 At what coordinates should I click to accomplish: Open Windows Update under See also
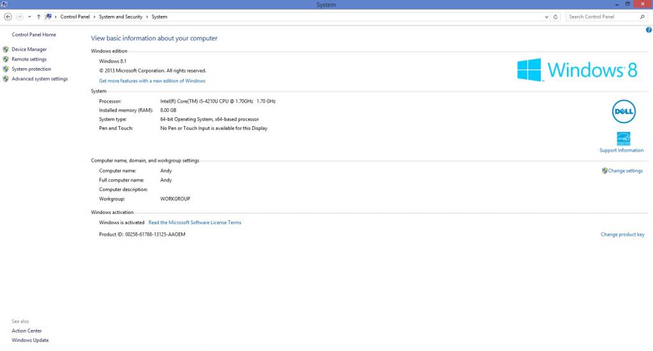point(30,340)
